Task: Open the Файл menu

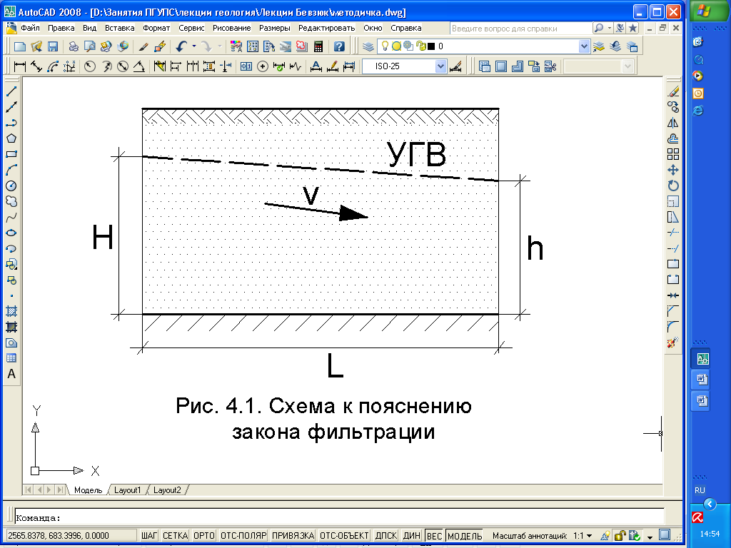Action: tap(30, 28)
